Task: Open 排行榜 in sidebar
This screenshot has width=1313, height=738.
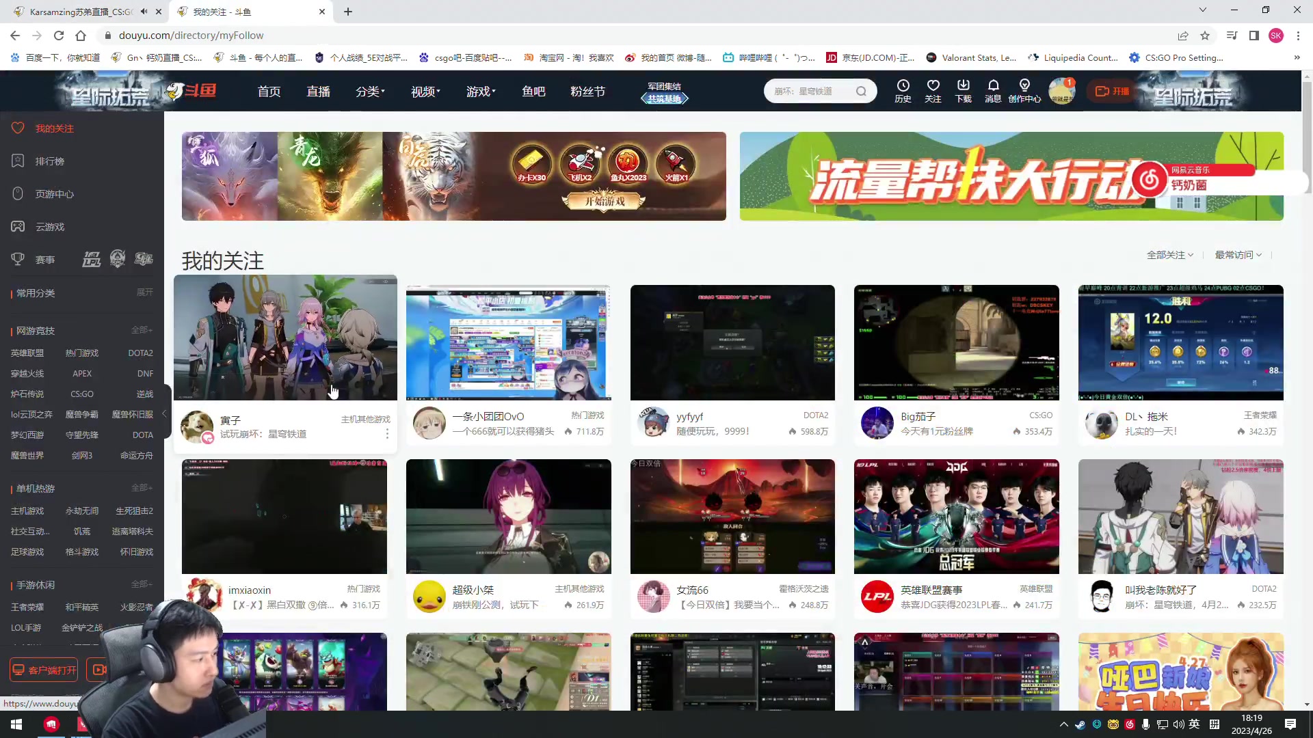Action: 49,161
